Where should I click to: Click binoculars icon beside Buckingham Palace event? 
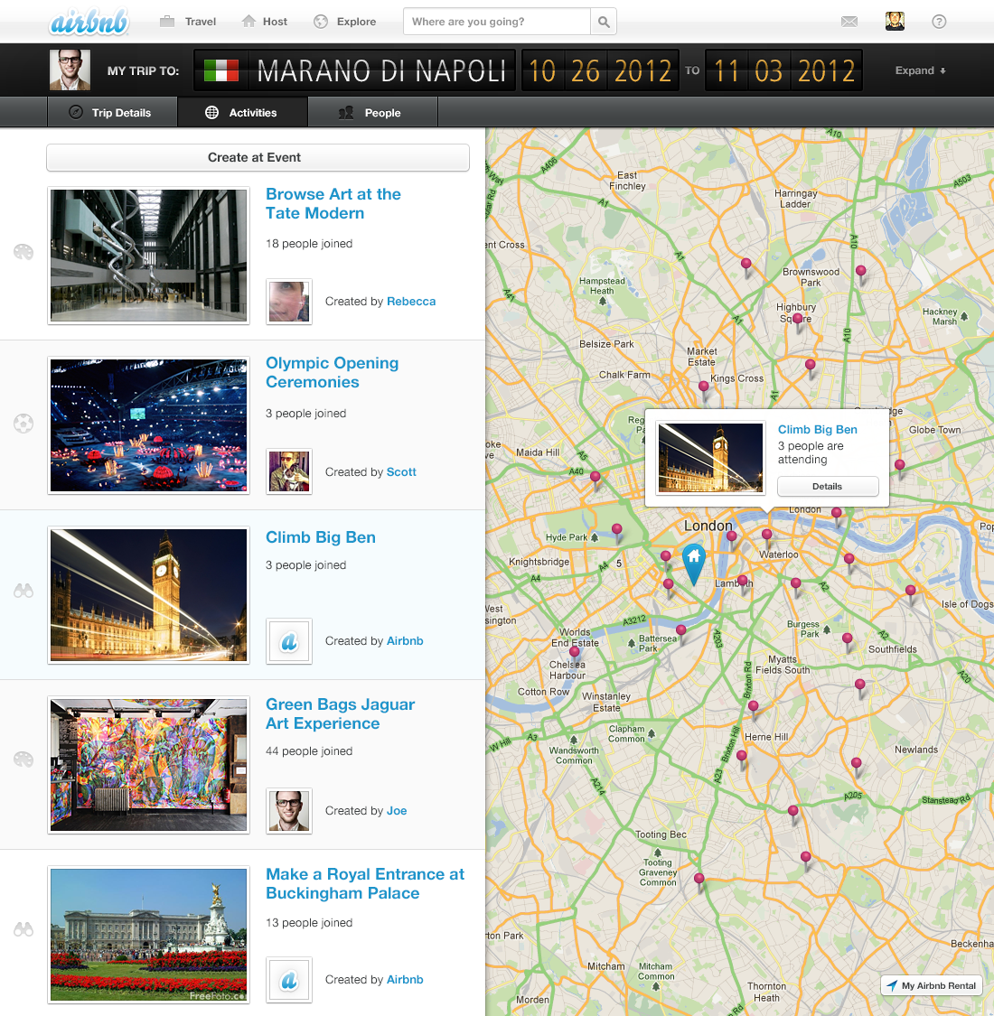click(x=23, y=929)
